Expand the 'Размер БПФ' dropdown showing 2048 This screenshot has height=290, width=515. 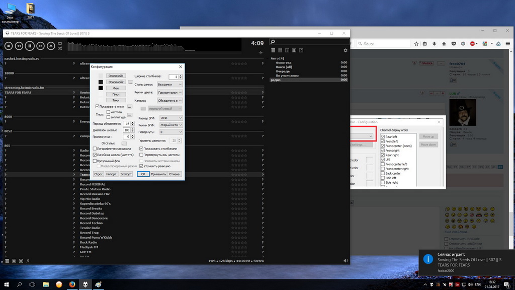point(170,118)
